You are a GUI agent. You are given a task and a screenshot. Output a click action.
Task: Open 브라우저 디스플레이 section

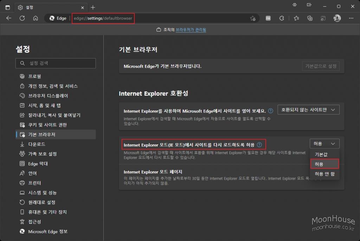click(x=56, y=96)
